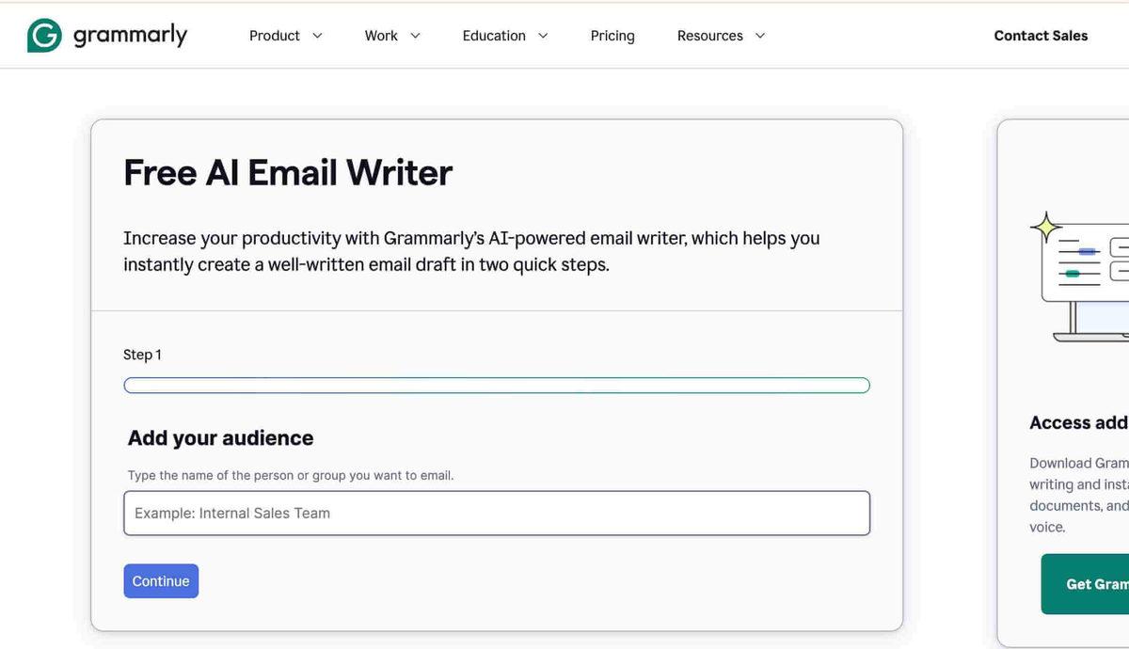Click the Grammarly G logo icon
Image resolution: width=1129 pixels, height=649 pixels.
point(44,36)
